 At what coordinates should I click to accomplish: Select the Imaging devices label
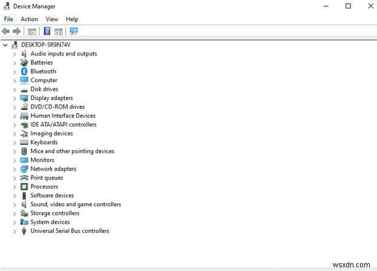tap(51, 133)
